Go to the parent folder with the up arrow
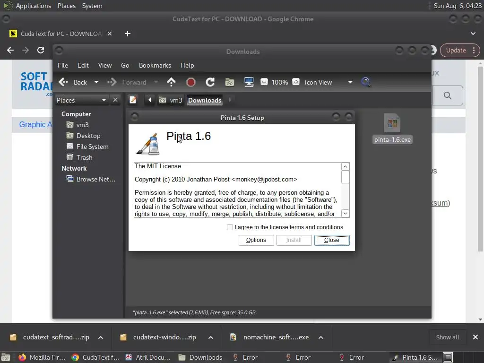This screenshot has width=484, height=363. 171,82
